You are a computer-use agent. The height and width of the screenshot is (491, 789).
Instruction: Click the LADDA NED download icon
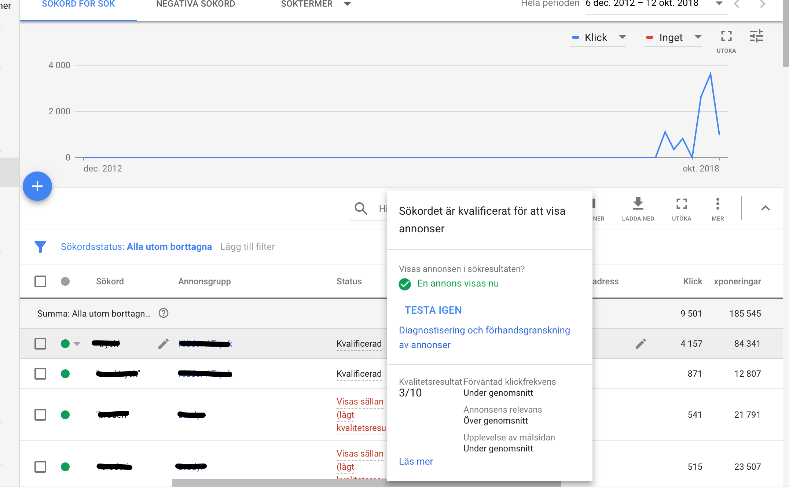tap(638, 204)
